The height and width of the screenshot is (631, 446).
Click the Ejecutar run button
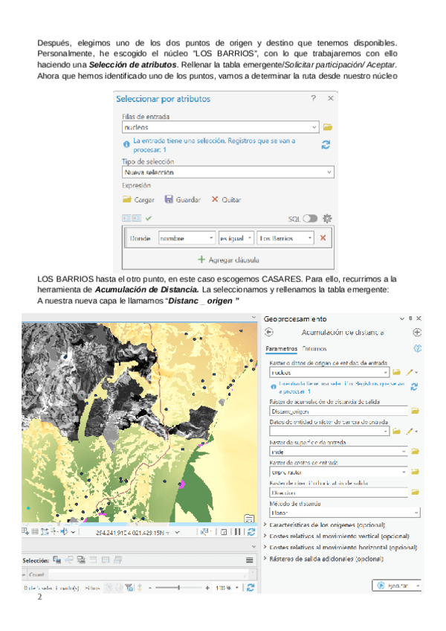392,586
